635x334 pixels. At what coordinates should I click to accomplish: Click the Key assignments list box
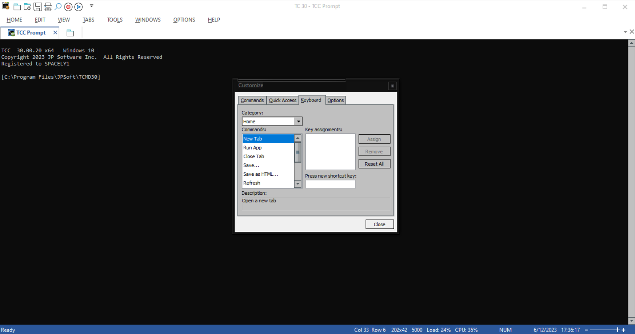pyautogui.click(x=330, y=151)
